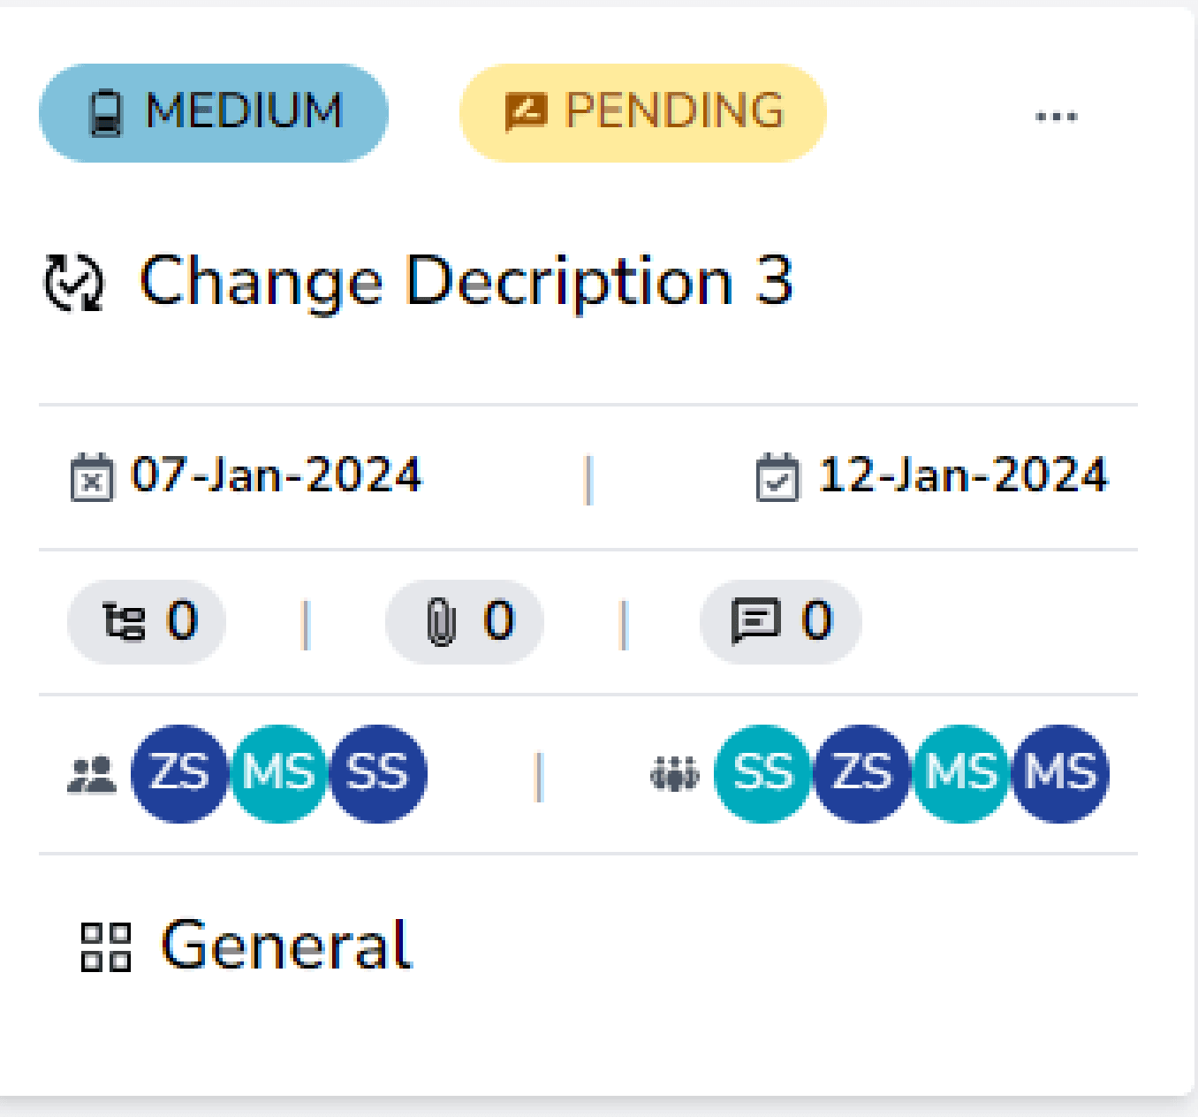Click the battery priority icon on MEDIUM badge
Viewport: 1198px width, 1117px height.
[x=106, y=112]
